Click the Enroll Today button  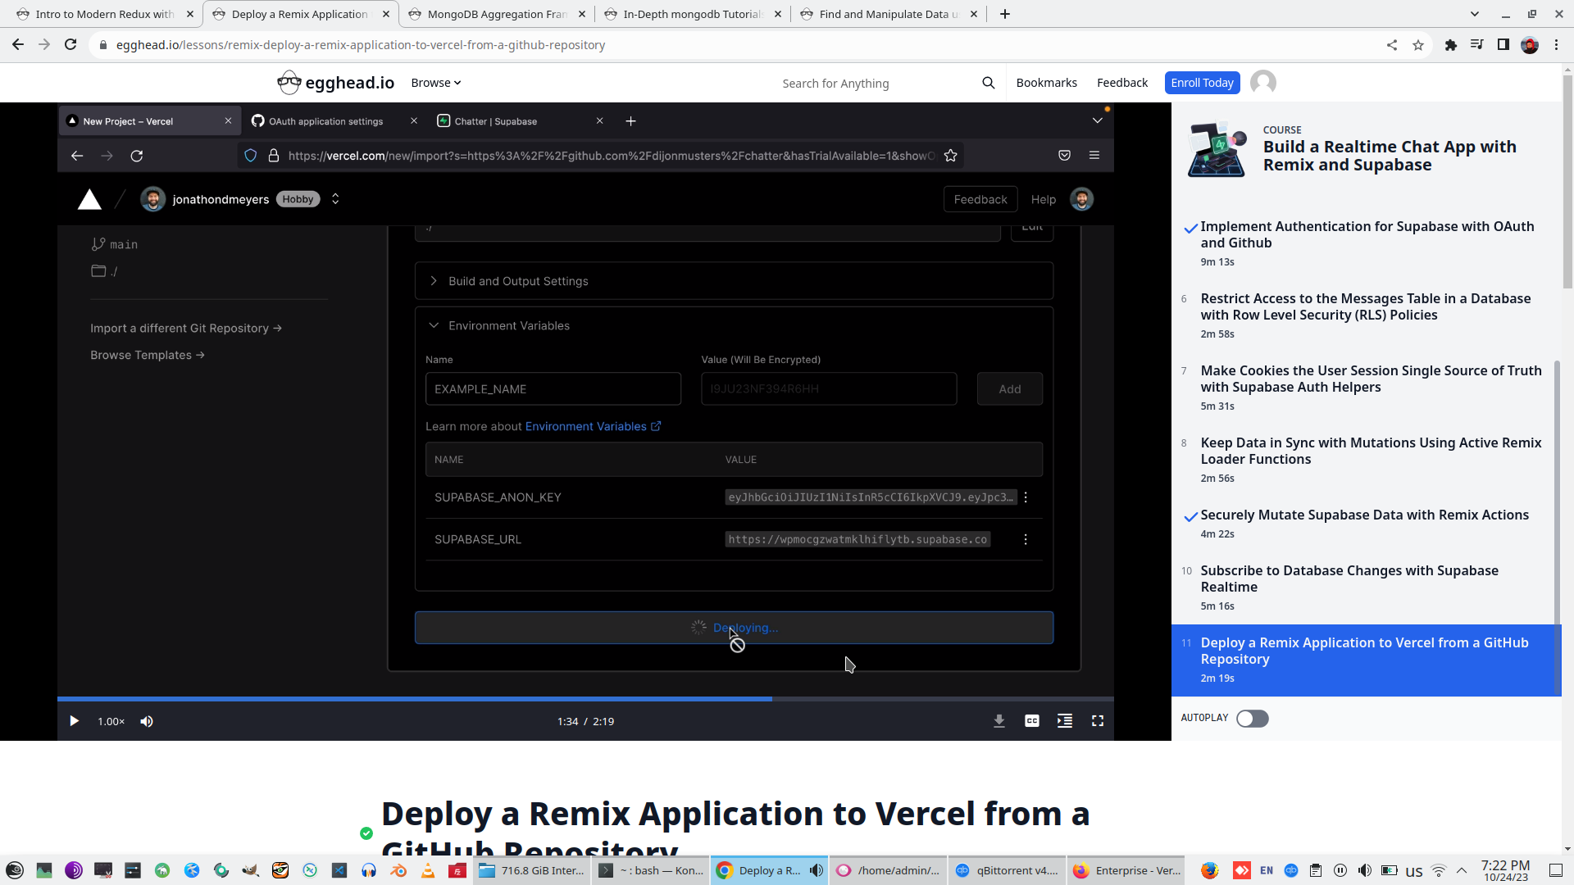point(1202,83)
